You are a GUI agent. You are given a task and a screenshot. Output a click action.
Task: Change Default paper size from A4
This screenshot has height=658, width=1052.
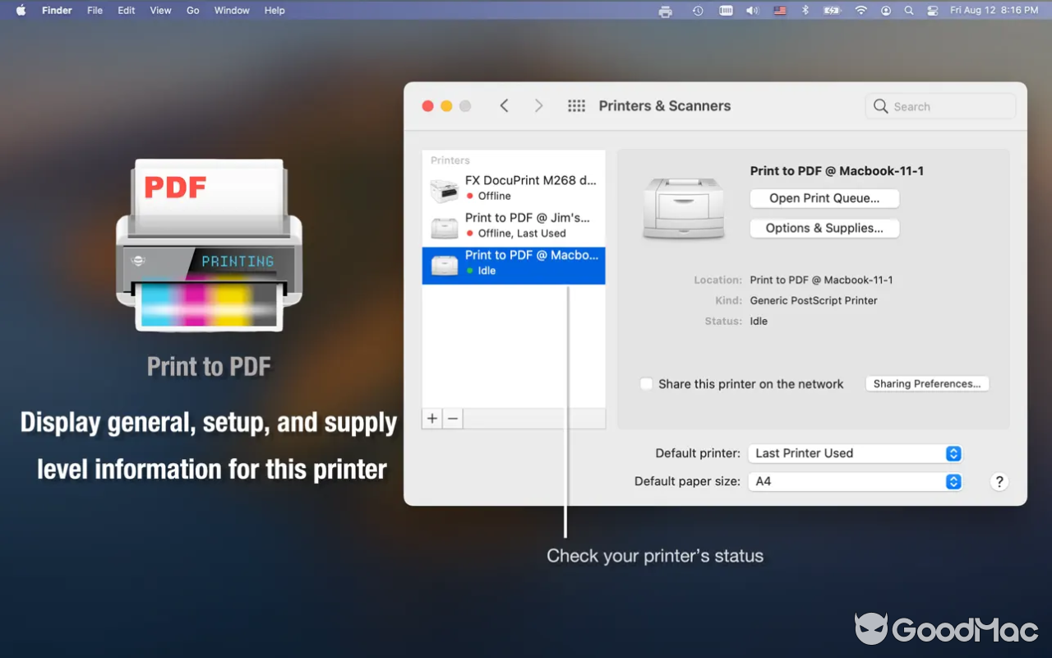pos(855,481)
